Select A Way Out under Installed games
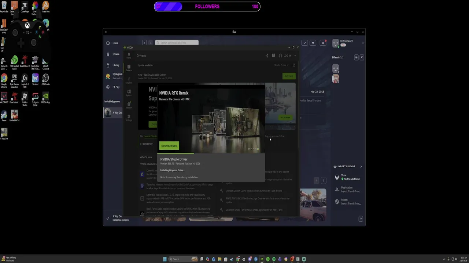 [x=113, y=113]
